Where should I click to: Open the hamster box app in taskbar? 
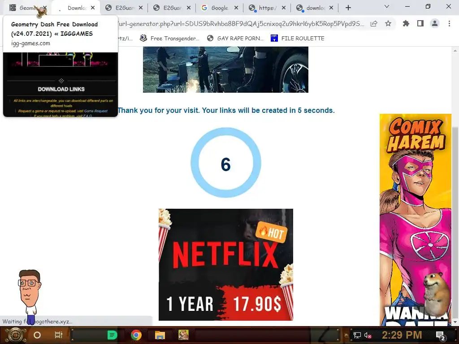point(183,335)
